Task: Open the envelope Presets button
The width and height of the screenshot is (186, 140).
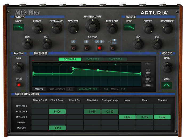Action: 39,89
